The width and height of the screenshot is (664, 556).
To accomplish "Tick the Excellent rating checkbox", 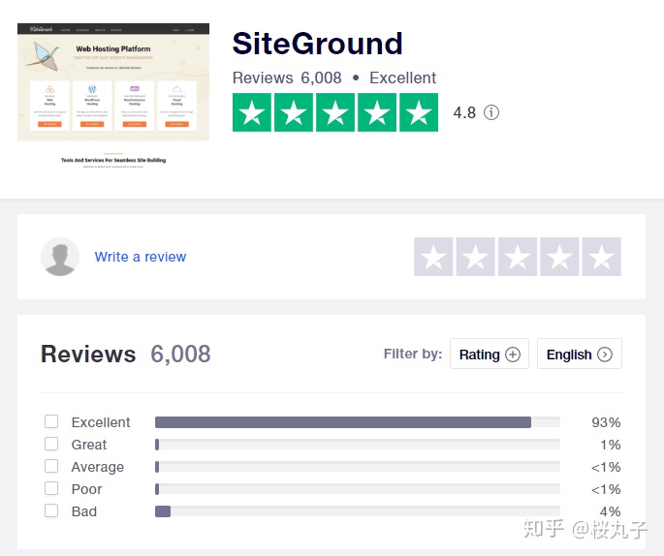I will click(51, 421).
